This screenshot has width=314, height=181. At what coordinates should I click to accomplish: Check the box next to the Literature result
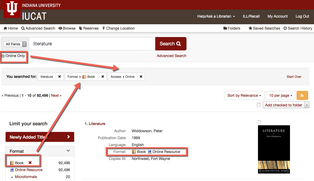click(259, 122)
